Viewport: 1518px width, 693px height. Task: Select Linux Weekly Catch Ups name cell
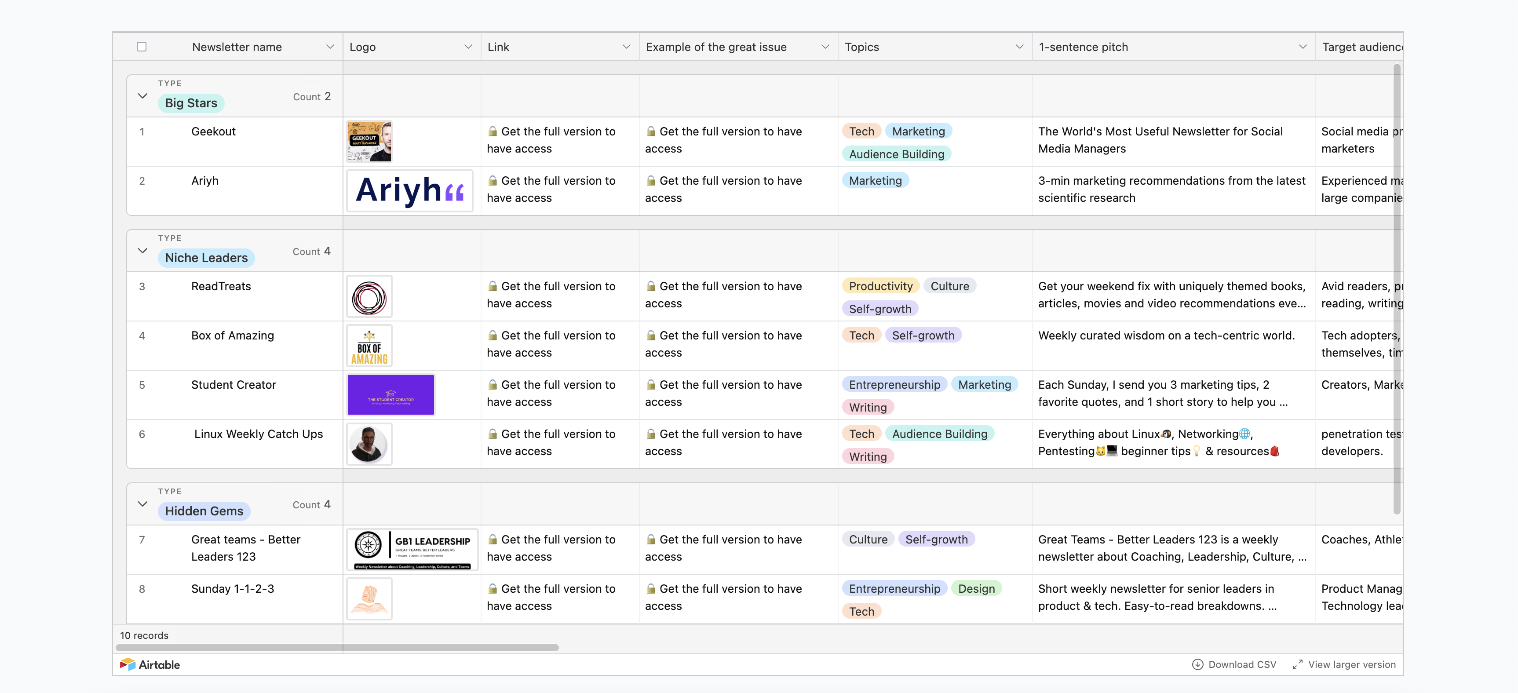click(234, 444)
